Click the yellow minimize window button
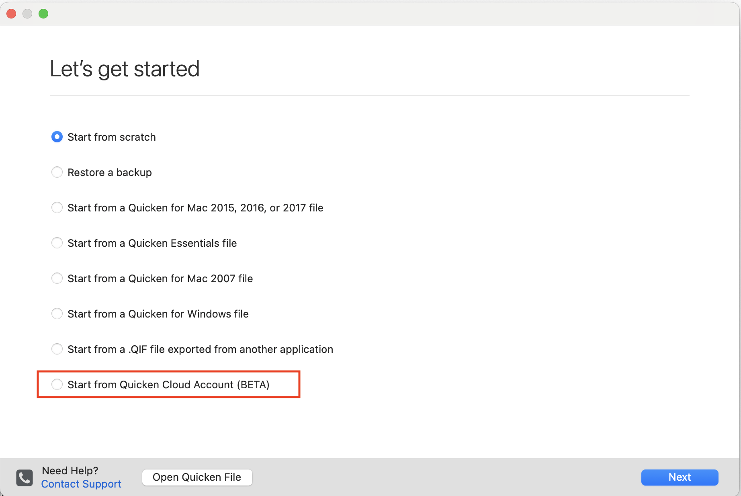This screenshot has height=496, width=741. (27, 13)
